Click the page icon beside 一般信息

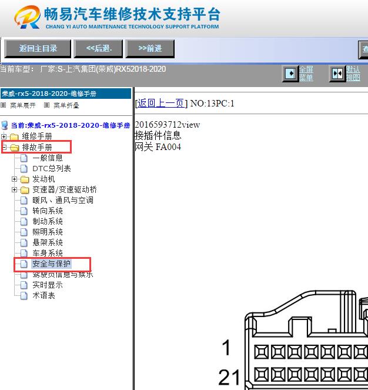tap(24, 158)
